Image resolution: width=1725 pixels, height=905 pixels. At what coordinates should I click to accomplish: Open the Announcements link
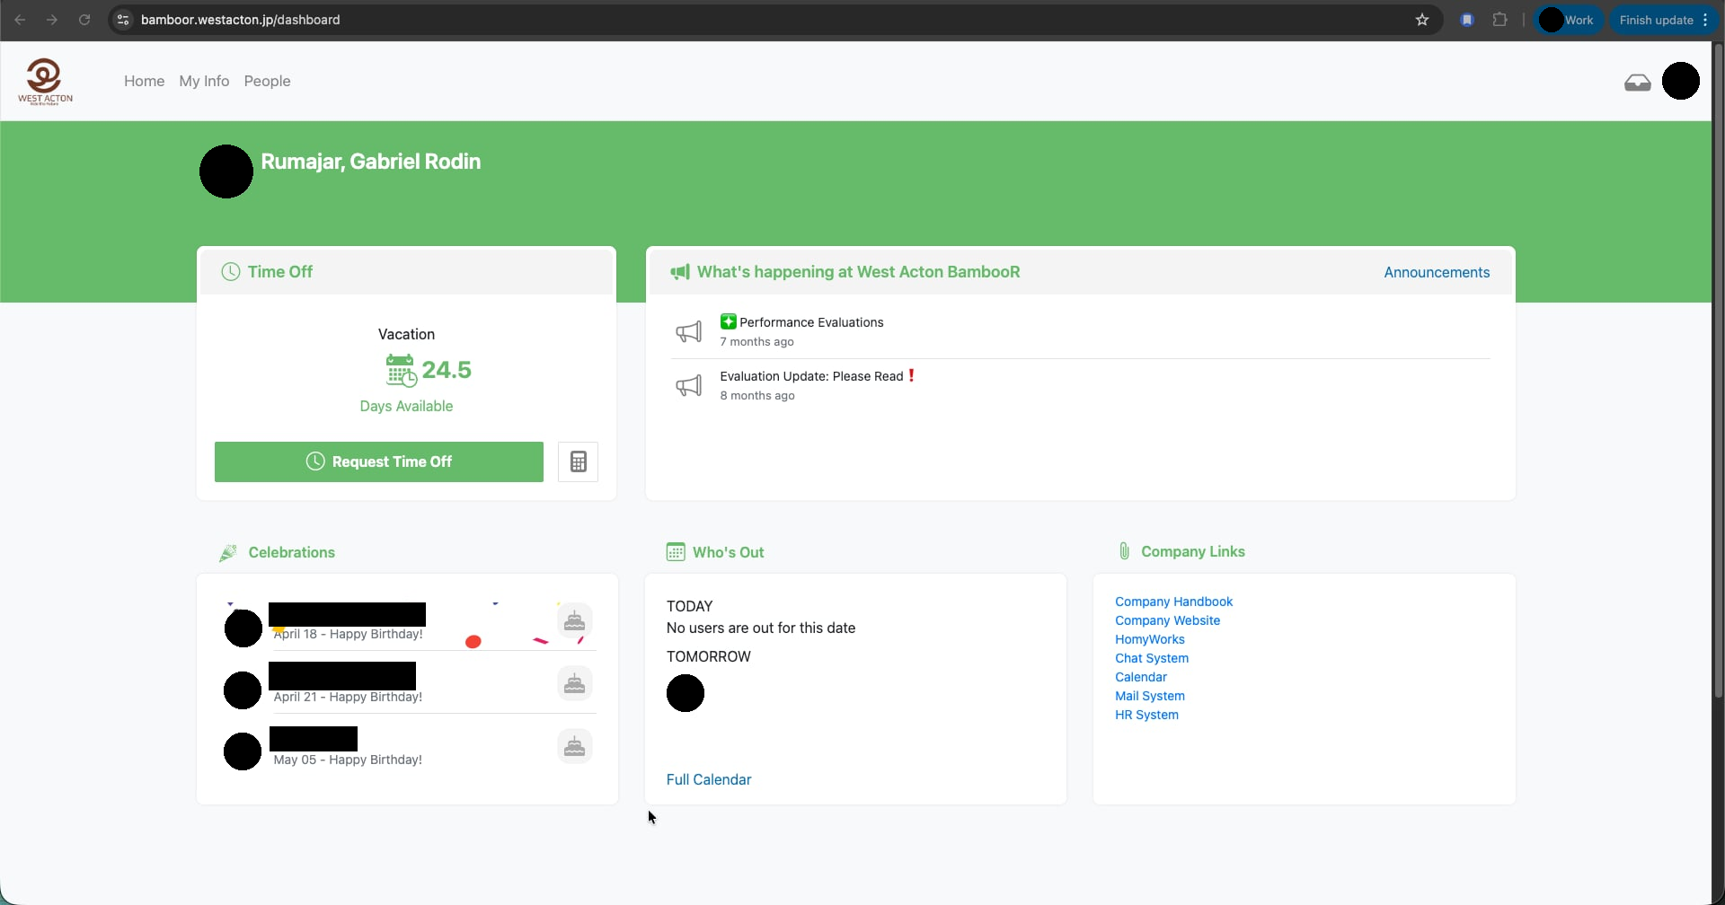(1436, 272)
